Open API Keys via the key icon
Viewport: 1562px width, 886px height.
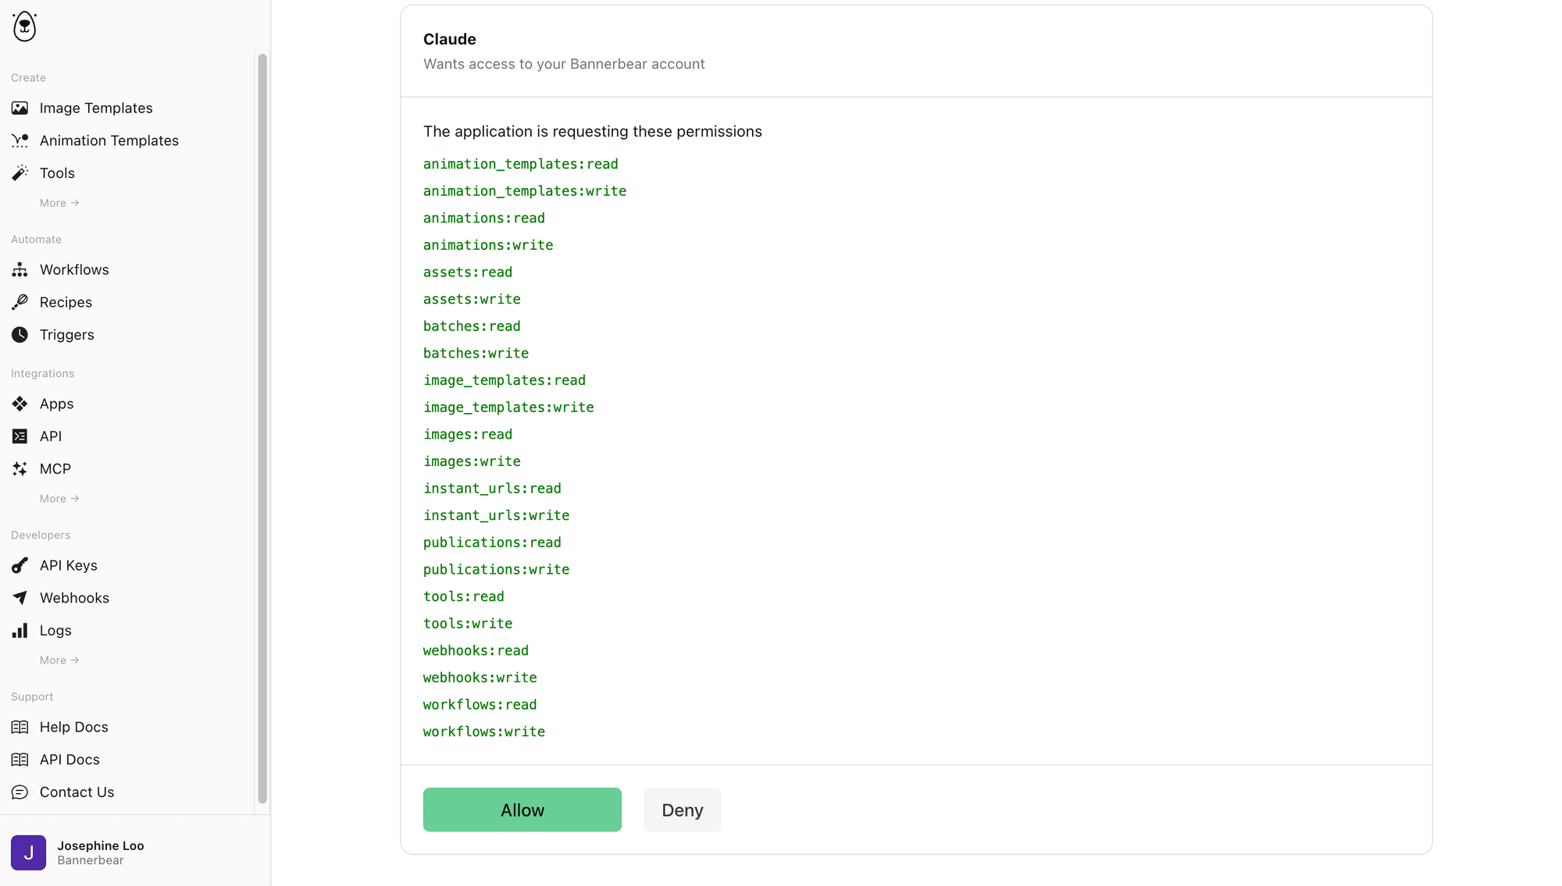[20, 565]
